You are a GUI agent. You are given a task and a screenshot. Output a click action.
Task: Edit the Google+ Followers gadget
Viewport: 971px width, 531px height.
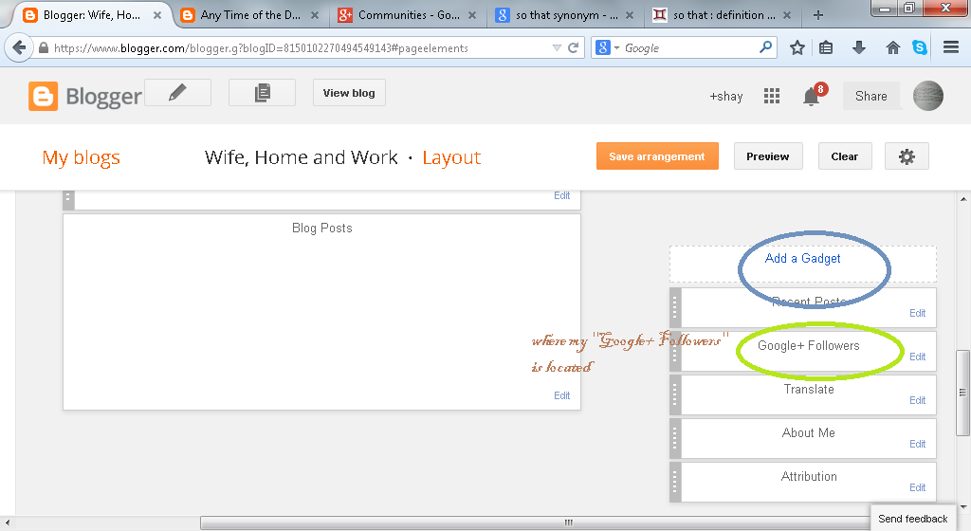point(917,357)
